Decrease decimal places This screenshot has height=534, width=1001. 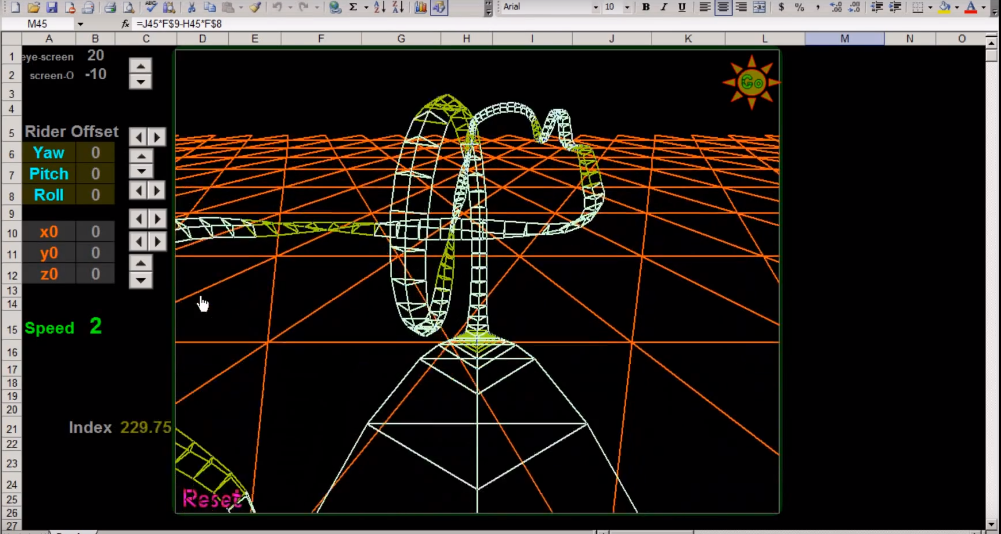point(854,7)
